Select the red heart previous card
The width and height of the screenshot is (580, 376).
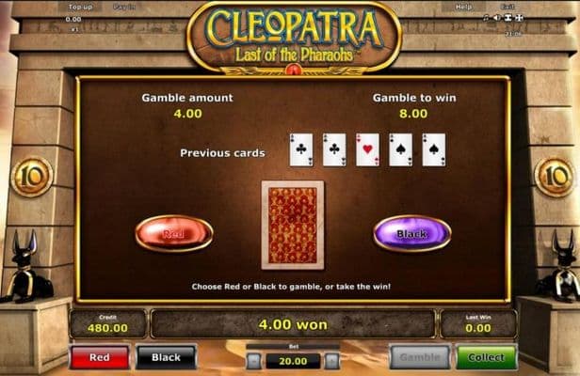[367, 149]
